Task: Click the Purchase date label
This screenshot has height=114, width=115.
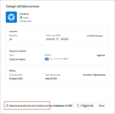Action: [x=16, y=75]
